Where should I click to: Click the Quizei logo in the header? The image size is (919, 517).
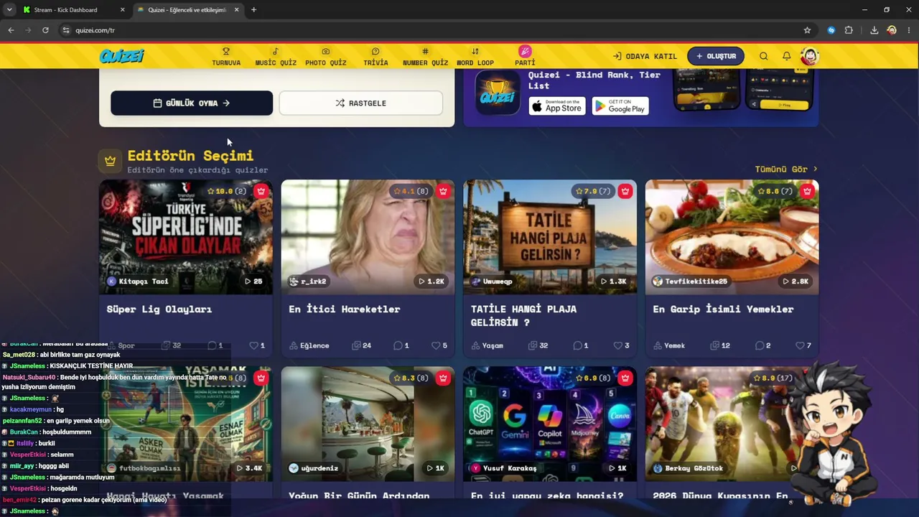click(x=122, y=56)
